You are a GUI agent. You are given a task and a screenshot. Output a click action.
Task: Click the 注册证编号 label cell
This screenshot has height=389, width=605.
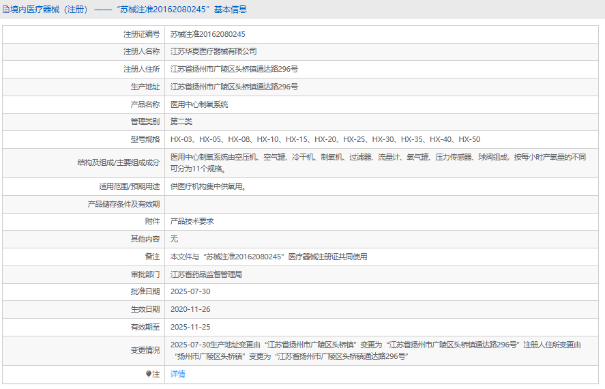tap(84, 34)
